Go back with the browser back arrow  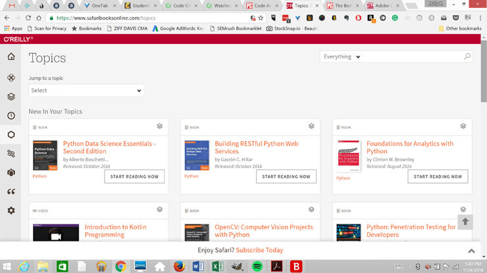coord(7,18)
